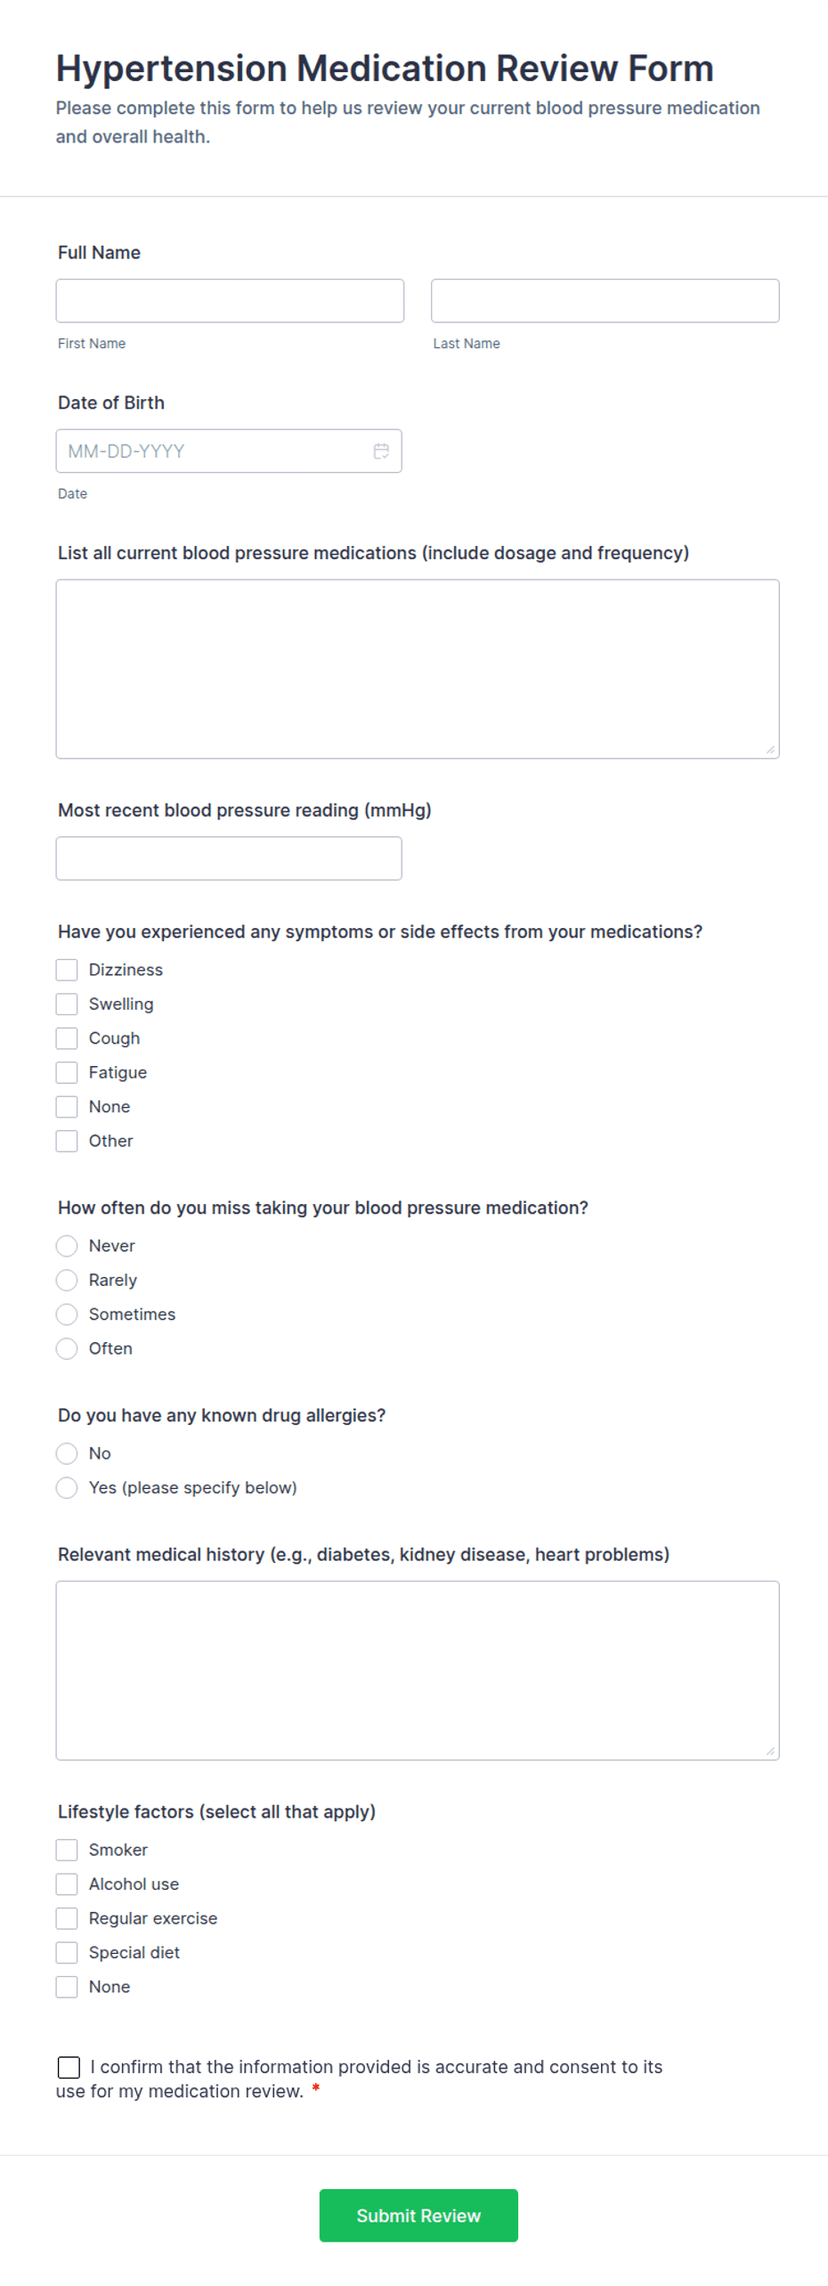Click the blood pressure reading field

[x=228, y=858]
